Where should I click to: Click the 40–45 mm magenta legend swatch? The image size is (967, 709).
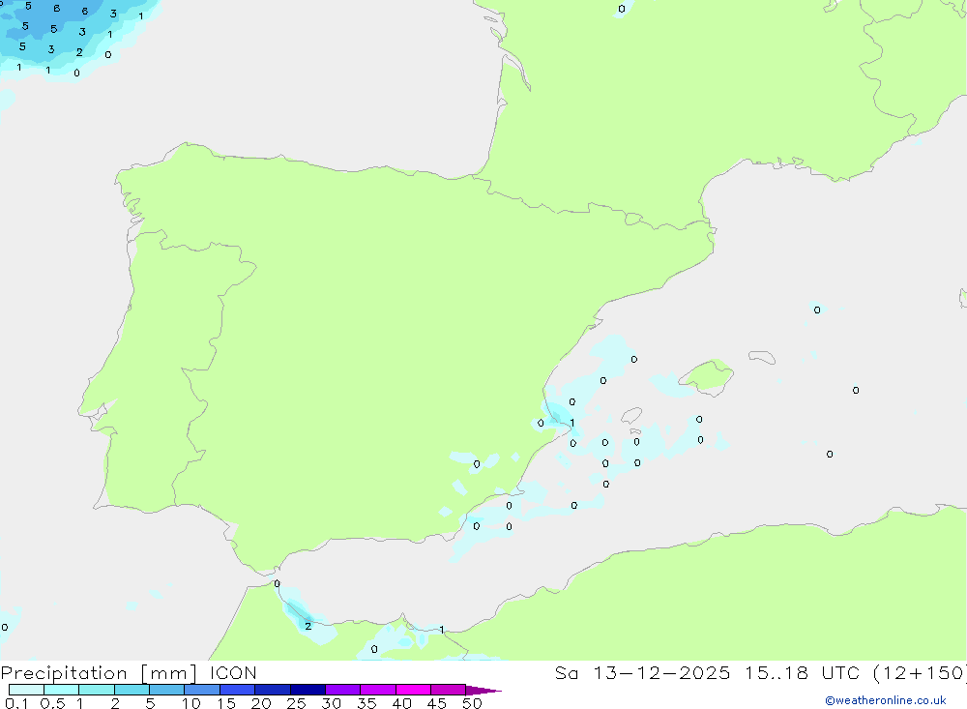click(413, 690)
